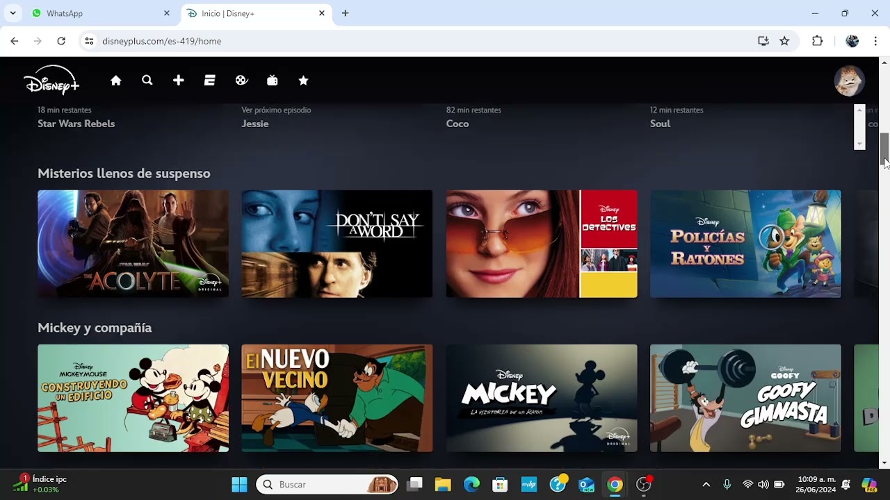
Task: Click the inner panel scroll down arrow
Action: click(859, 144)
